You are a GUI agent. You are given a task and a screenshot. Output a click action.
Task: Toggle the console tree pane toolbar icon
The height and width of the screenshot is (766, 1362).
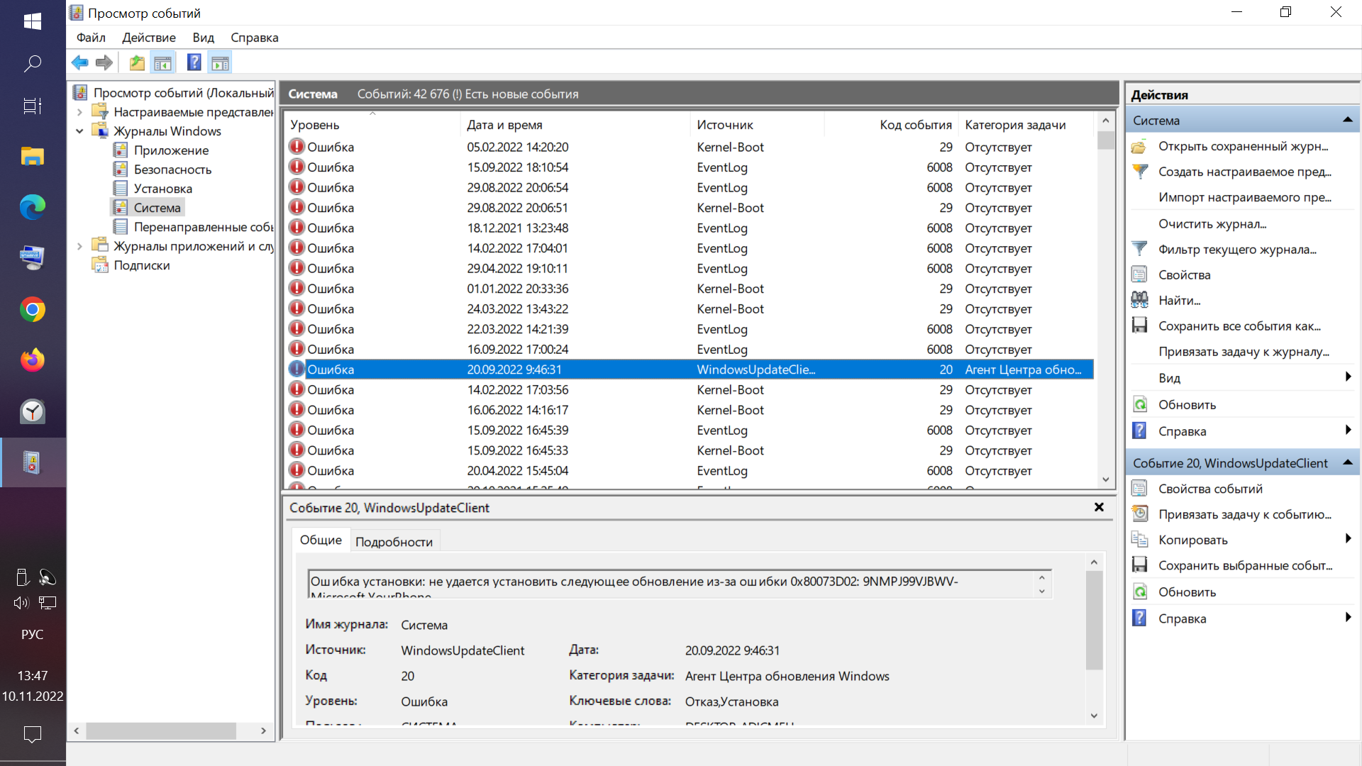point(163,63)
